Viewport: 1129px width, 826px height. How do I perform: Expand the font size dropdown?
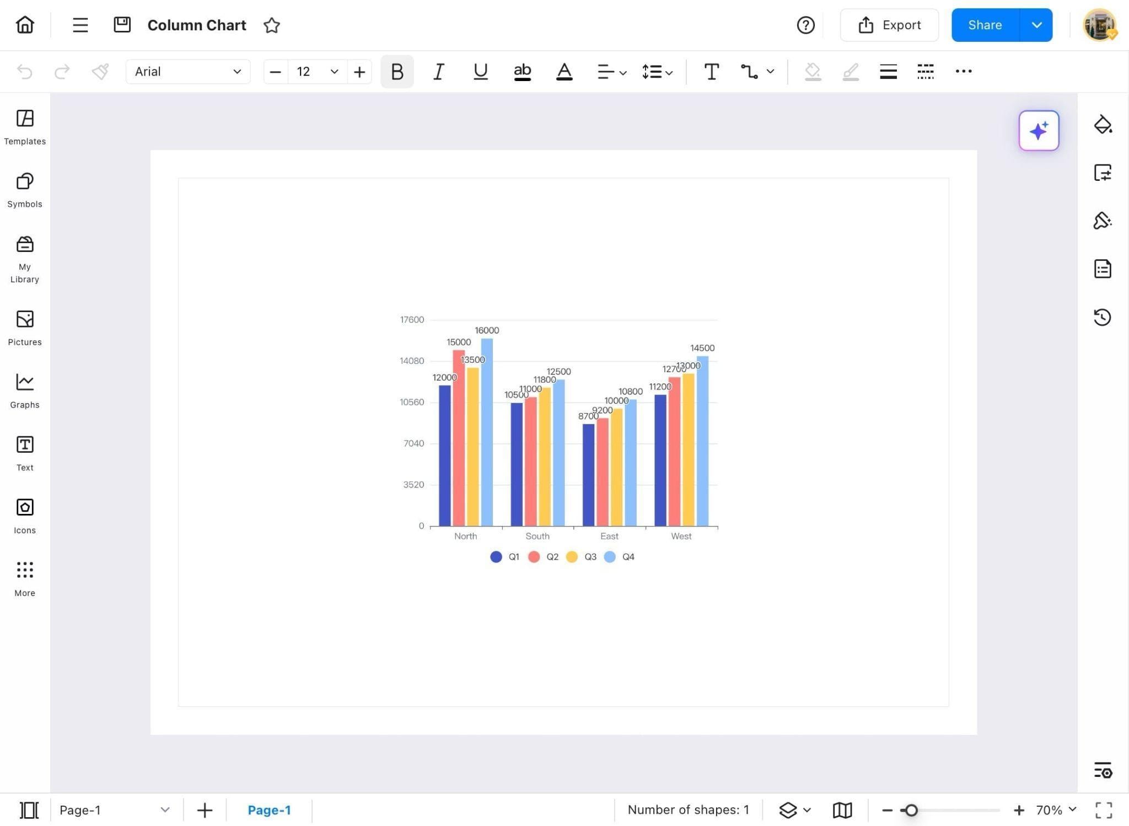coord(334,71)
